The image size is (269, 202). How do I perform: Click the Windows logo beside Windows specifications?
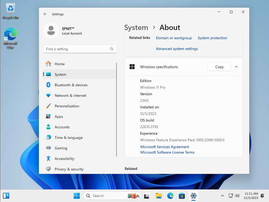[x=132, y=67]
